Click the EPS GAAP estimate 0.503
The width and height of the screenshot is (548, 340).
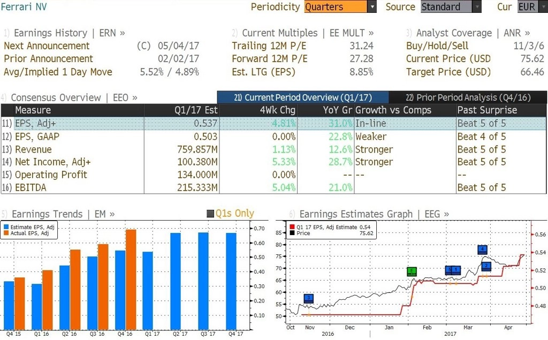click(x=206, y=137)
